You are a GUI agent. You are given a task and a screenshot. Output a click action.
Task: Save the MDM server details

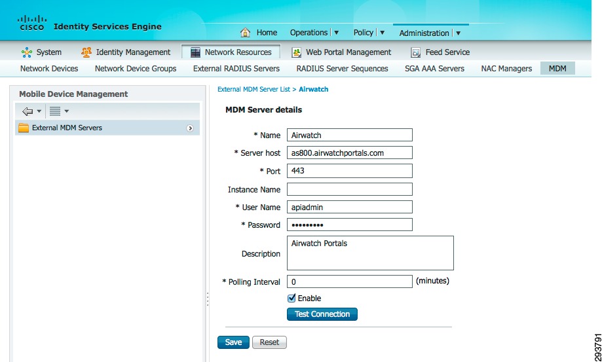point(233,342)
